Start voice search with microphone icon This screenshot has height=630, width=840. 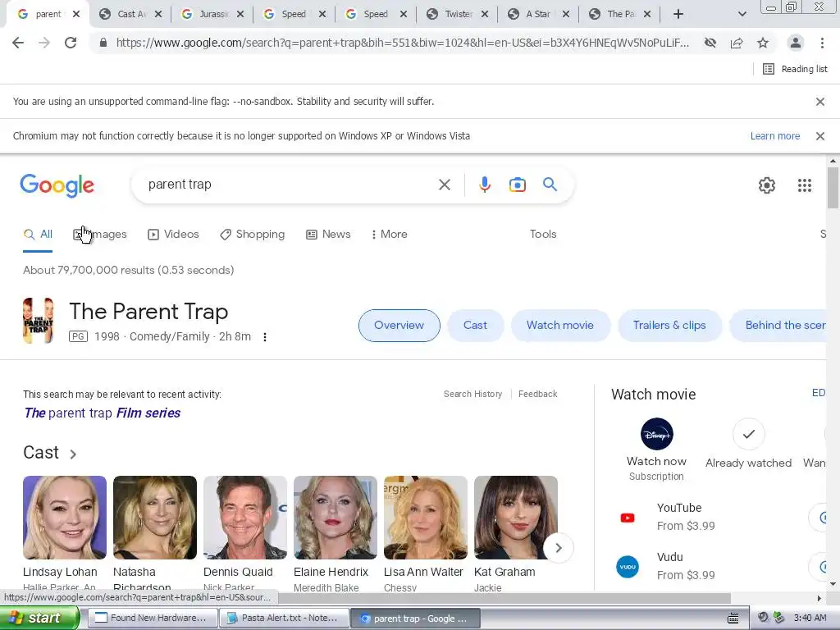coord(484,185)
